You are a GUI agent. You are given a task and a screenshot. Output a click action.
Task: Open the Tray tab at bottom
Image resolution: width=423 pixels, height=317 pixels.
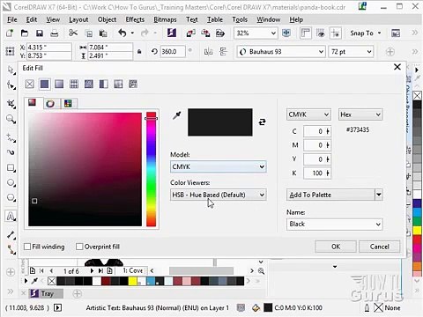[x=46, y=293]
